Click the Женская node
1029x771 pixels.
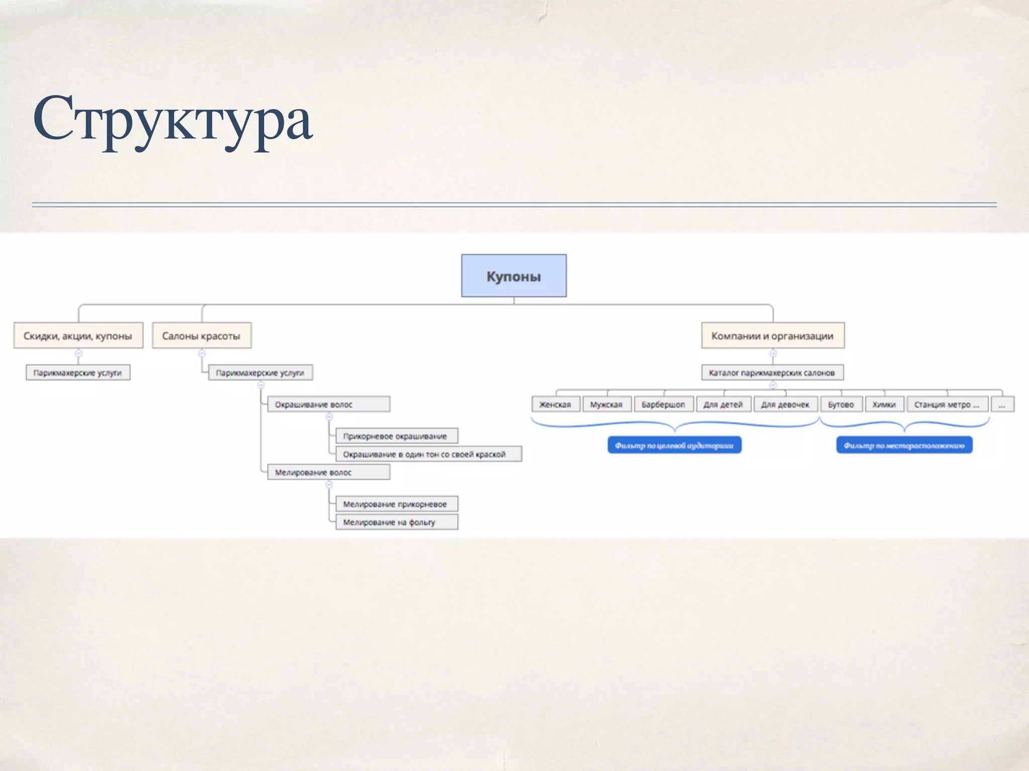556,404
